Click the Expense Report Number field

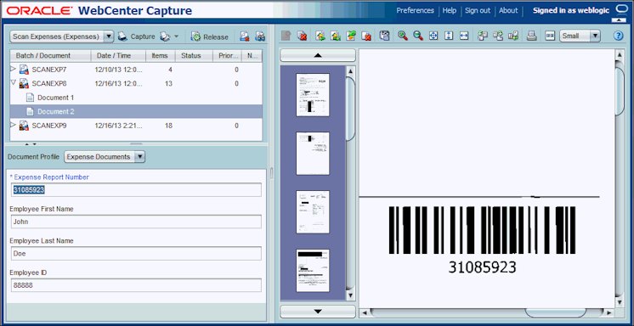pos(136,189)
